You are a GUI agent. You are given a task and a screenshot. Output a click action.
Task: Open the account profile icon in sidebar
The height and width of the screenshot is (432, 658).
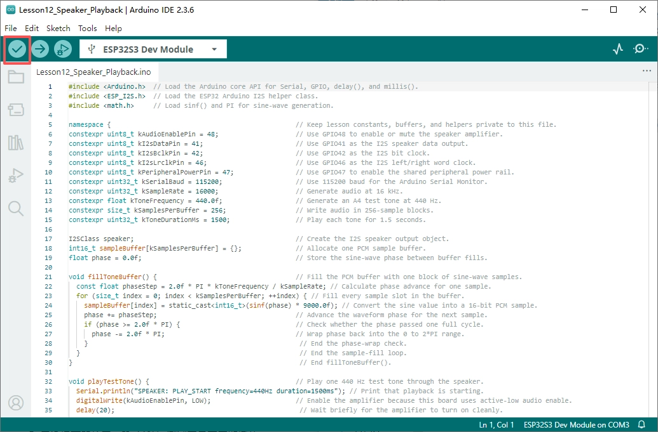tap(16, 403)
